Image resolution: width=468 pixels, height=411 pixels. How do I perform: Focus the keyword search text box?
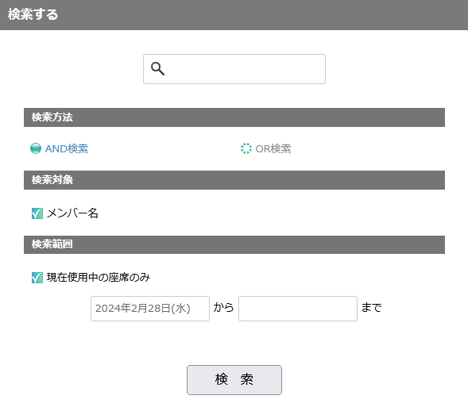[234, 69]
